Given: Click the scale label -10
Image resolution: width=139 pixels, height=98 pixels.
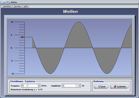Looking at the screenshot, I should pyautogui.click(x=12, y=74).
